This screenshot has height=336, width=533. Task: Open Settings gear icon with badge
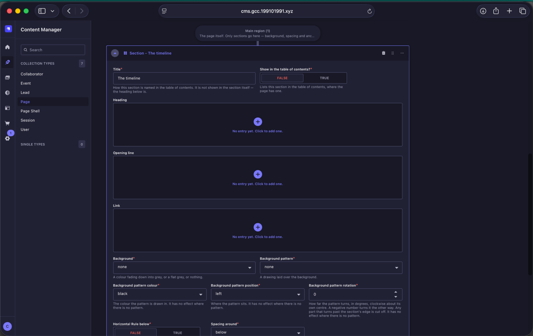pyautogui.click(x=8, y=138)
